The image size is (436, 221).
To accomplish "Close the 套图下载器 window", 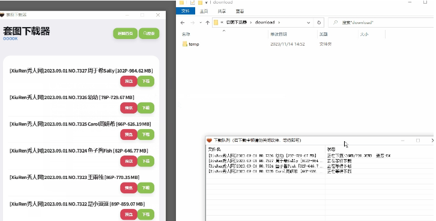I will pyautogui.click(x=158, y=15).
